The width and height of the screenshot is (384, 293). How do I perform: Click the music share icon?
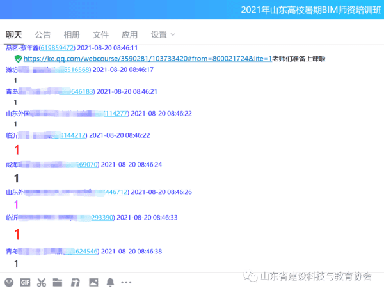click(x=75, y=282)
